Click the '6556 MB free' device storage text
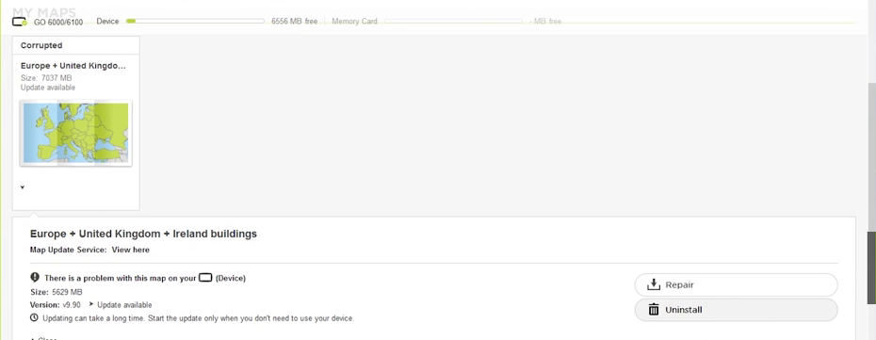Viewport: 876px width, 340px height. 295,22
